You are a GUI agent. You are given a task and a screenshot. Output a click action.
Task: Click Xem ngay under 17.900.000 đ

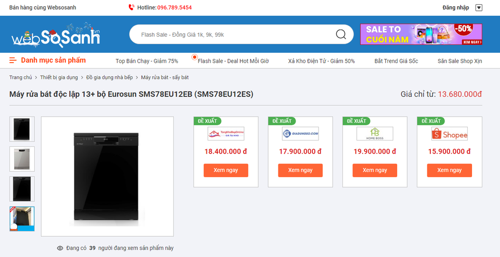(300, 170)
